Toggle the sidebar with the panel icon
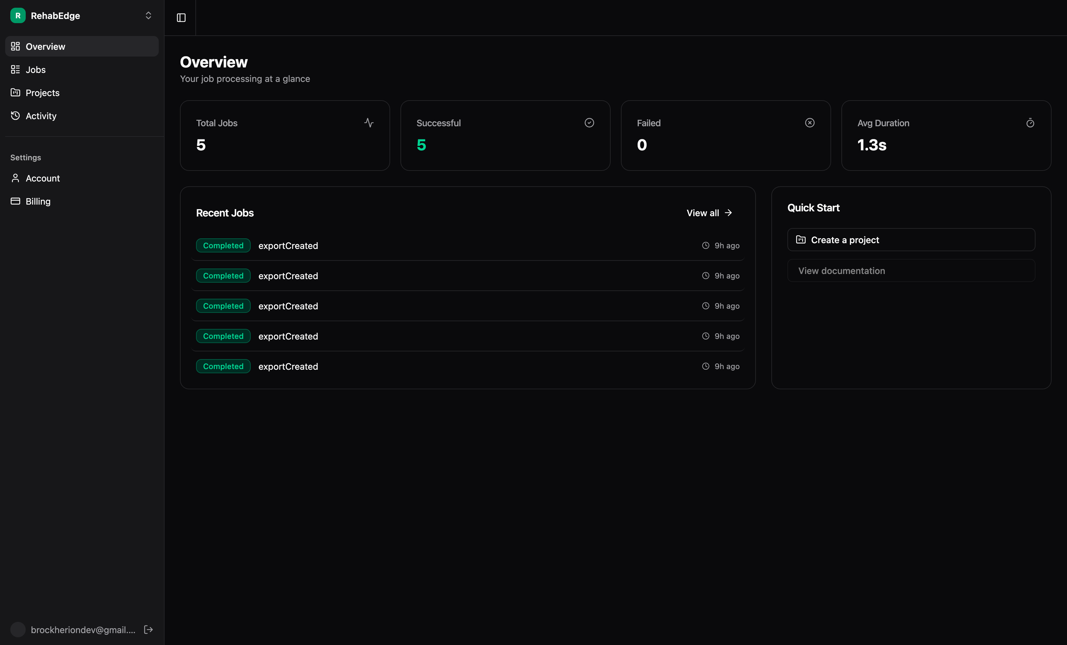The width and height of the screenshot is (1067, 645). (x=181, y=18)
